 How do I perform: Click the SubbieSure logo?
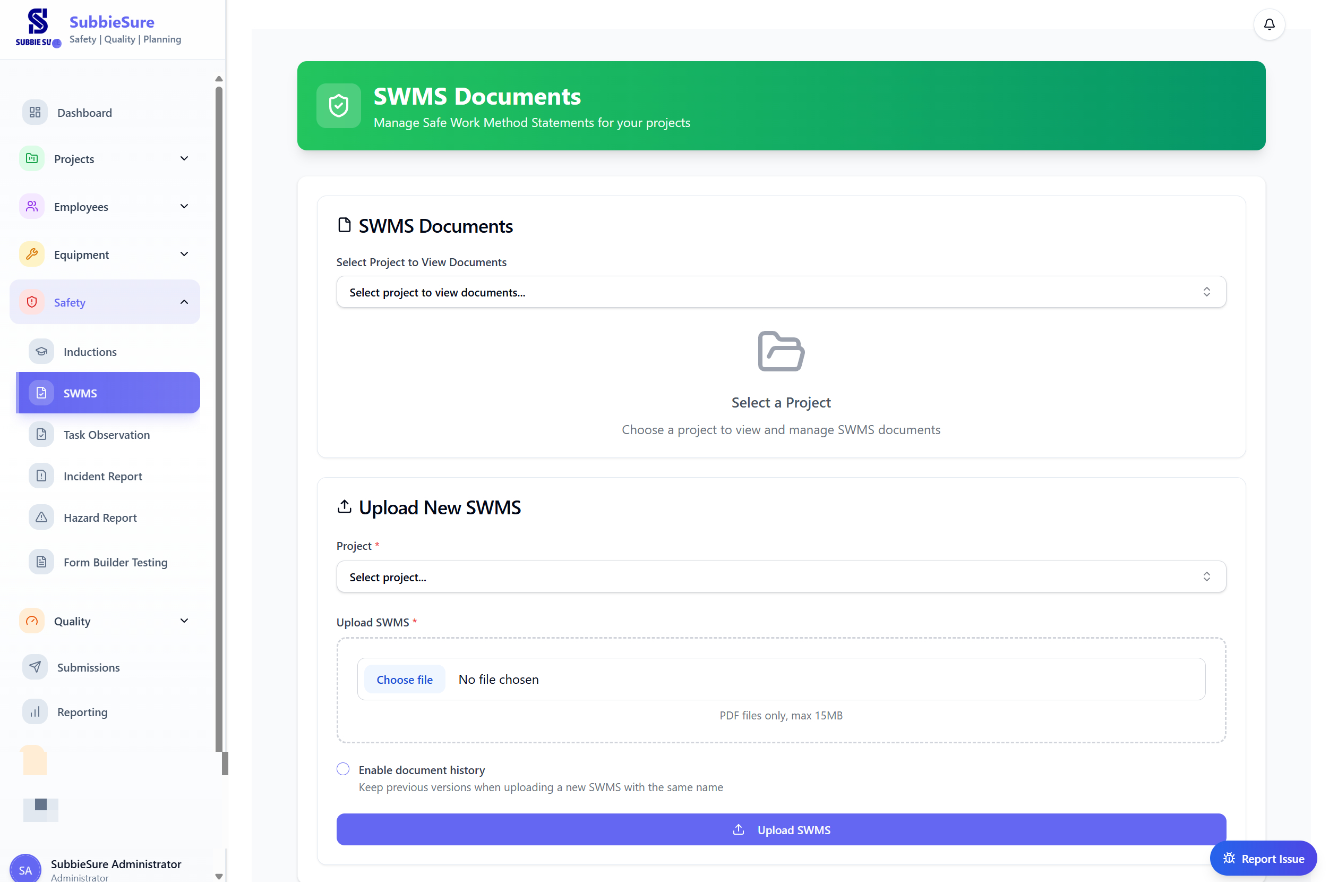point(38,27)
